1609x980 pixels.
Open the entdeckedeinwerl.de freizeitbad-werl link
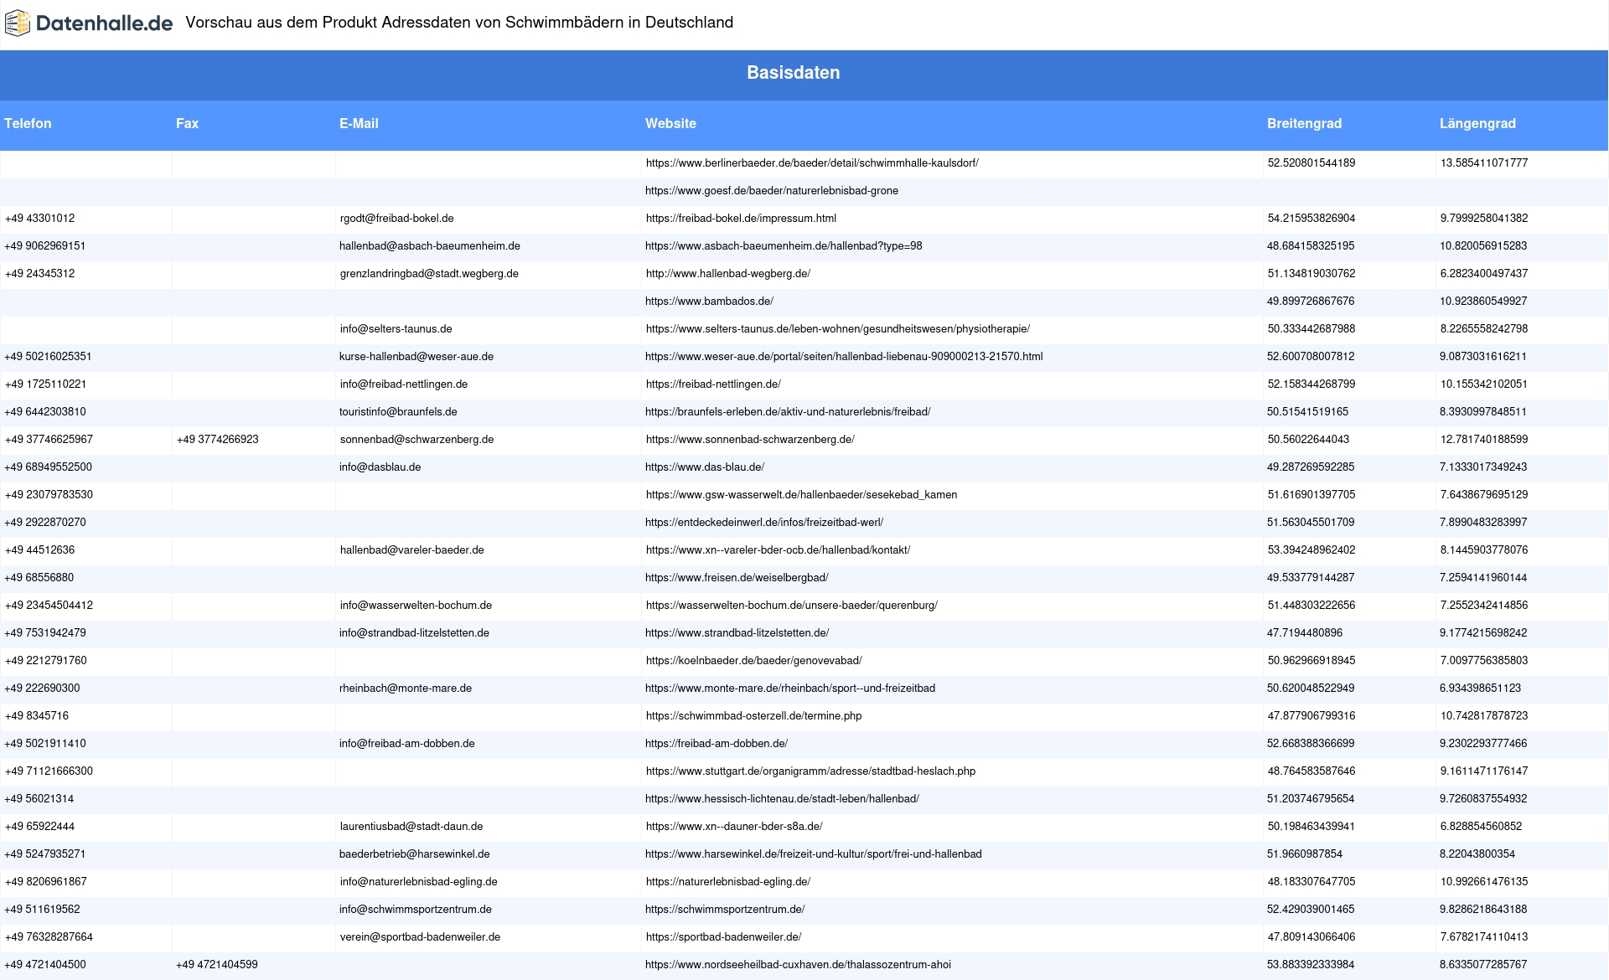click(x=764, y=523)
